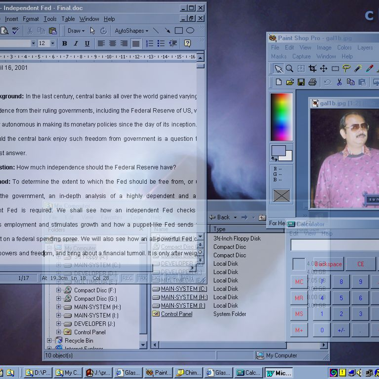Run the spelling check in Word

point(15,31)
